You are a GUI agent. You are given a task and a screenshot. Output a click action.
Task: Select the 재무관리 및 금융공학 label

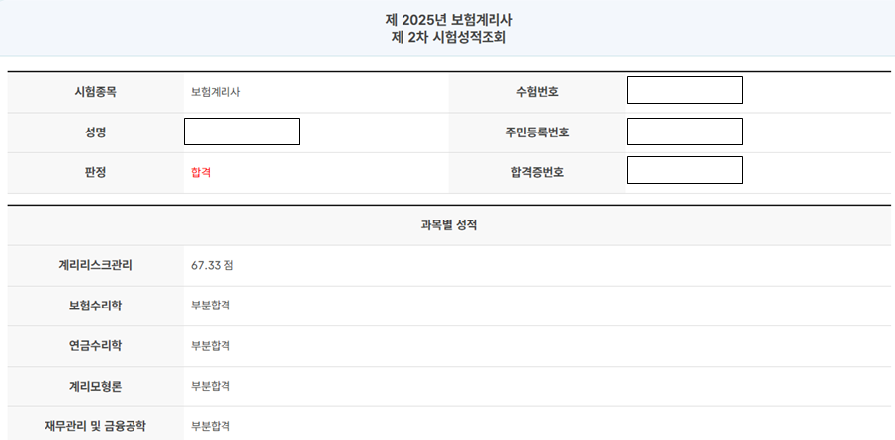[x=95, y=426]
